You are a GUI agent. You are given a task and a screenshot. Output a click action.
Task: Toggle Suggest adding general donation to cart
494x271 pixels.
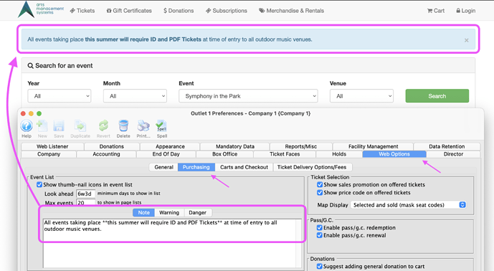pyautogui.click(x=320, y=266)
